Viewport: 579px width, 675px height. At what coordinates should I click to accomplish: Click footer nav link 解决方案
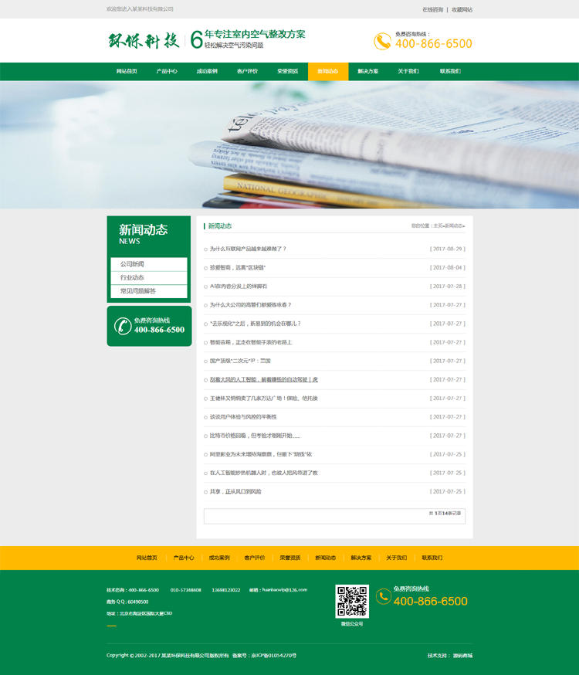pyautogui.click(x=361, y=558)
